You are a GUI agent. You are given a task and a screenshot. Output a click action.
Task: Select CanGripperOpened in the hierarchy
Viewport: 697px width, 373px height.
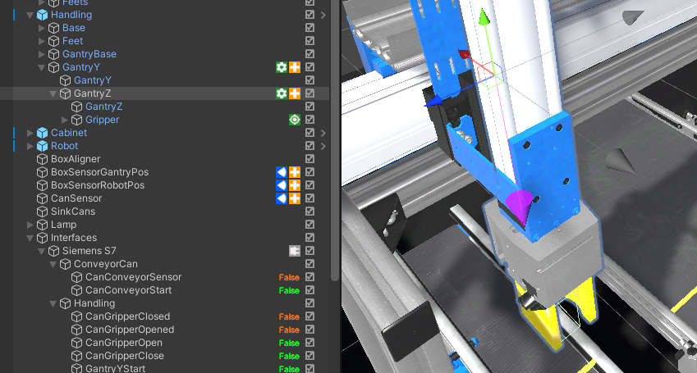coord(129,330)
